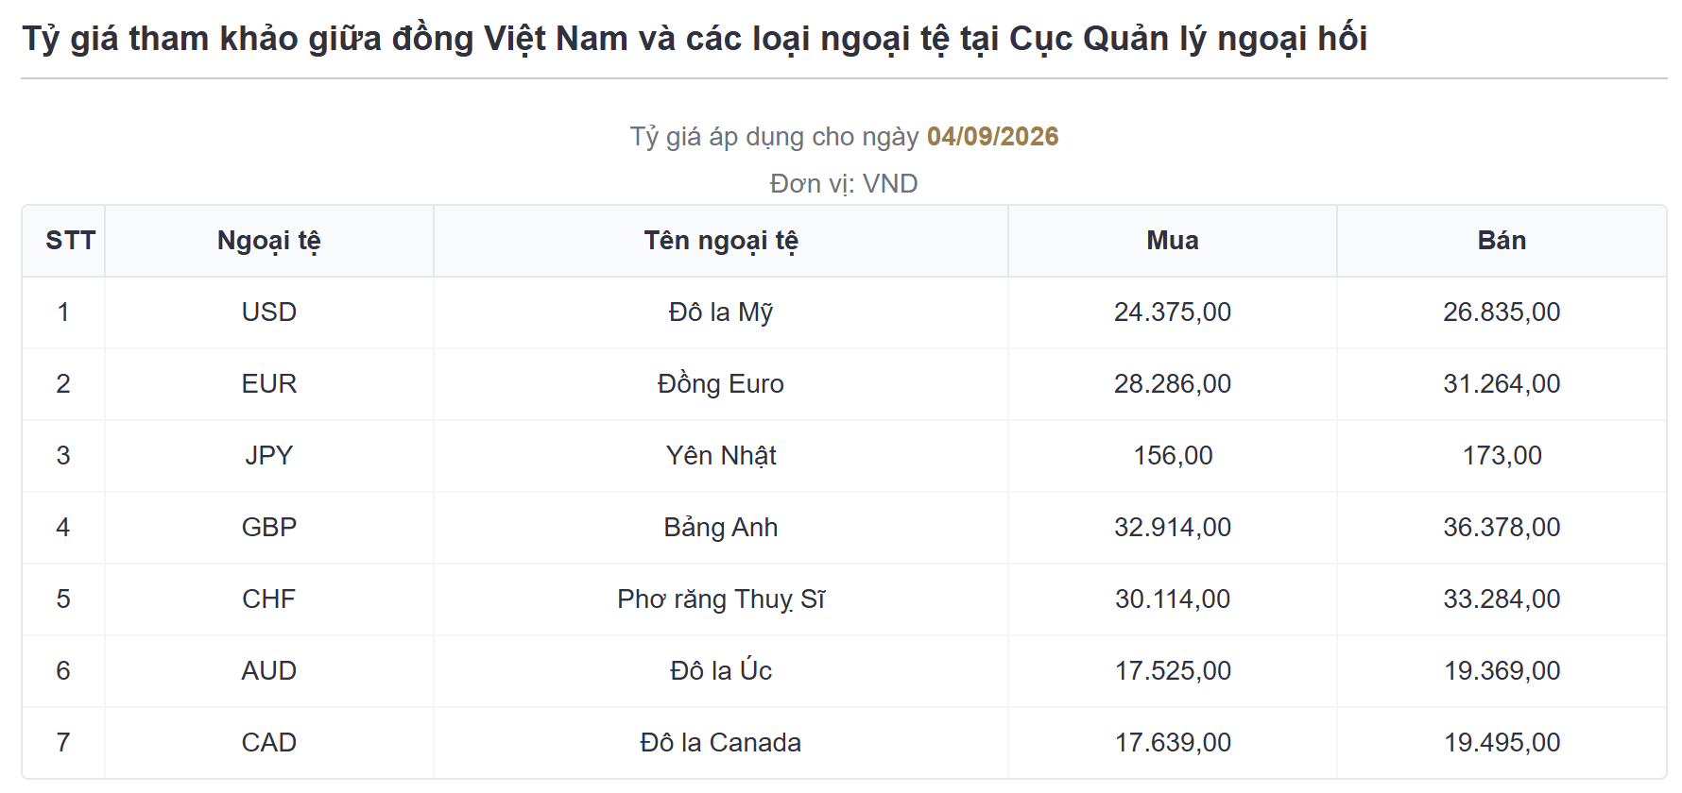
Task: Select the Đô la Canada cell
Action: point(721,743)
